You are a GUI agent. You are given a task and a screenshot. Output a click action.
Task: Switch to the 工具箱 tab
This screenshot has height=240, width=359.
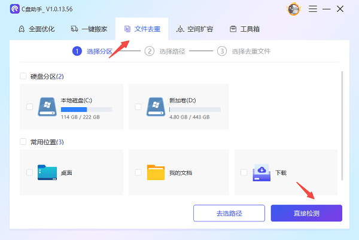246,29
